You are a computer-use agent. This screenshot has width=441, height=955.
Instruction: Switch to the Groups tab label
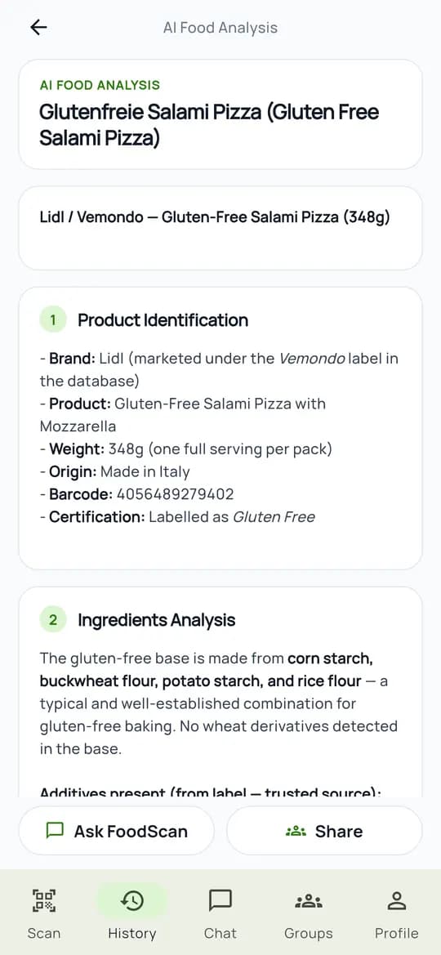coord(308,933)
